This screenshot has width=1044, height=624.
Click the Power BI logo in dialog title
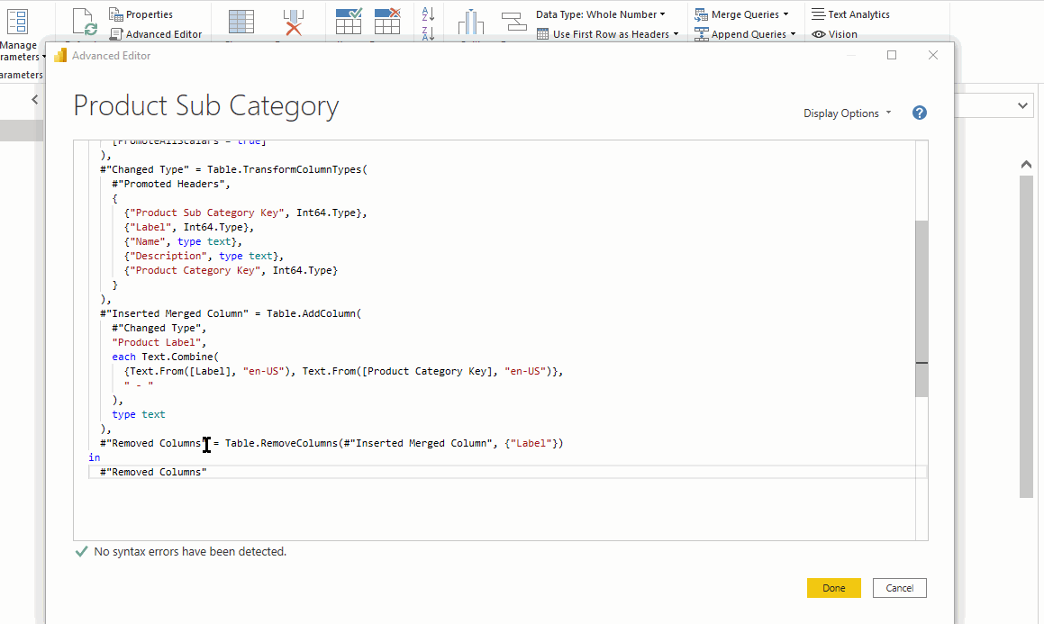coord(60,55)
